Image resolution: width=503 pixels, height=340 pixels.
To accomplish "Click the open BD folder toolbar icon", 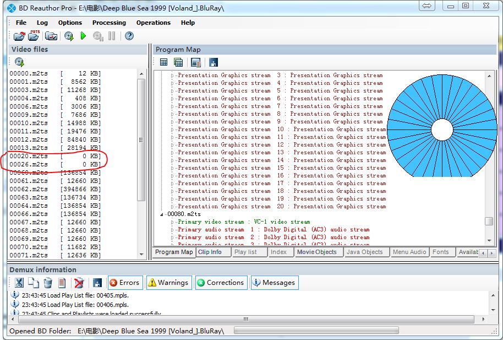I will 19,36.
